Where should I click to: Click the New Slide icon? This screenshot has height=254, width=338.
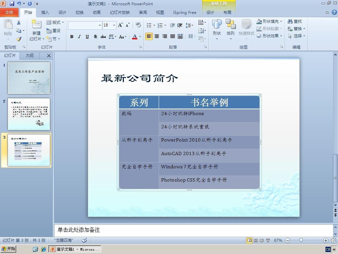click(36, 24)
